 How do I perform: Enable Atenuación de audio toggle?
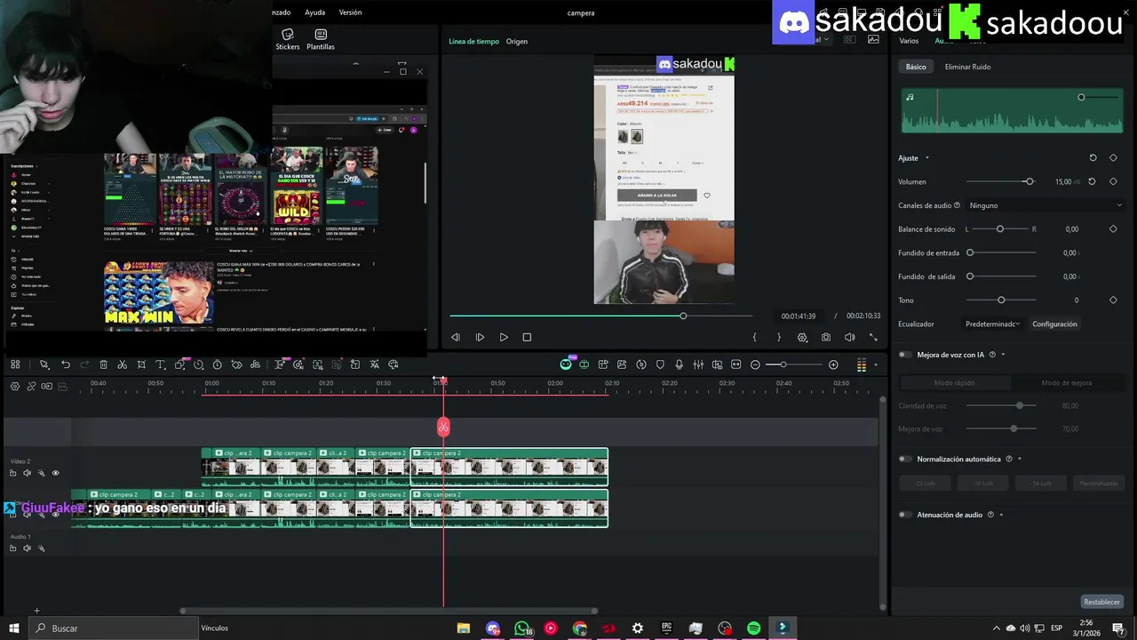tap(905, 515)
